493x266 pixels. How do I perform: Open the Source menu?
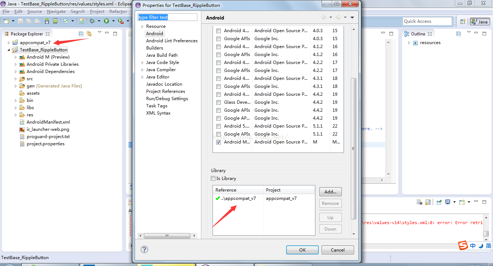click(35, 12)
